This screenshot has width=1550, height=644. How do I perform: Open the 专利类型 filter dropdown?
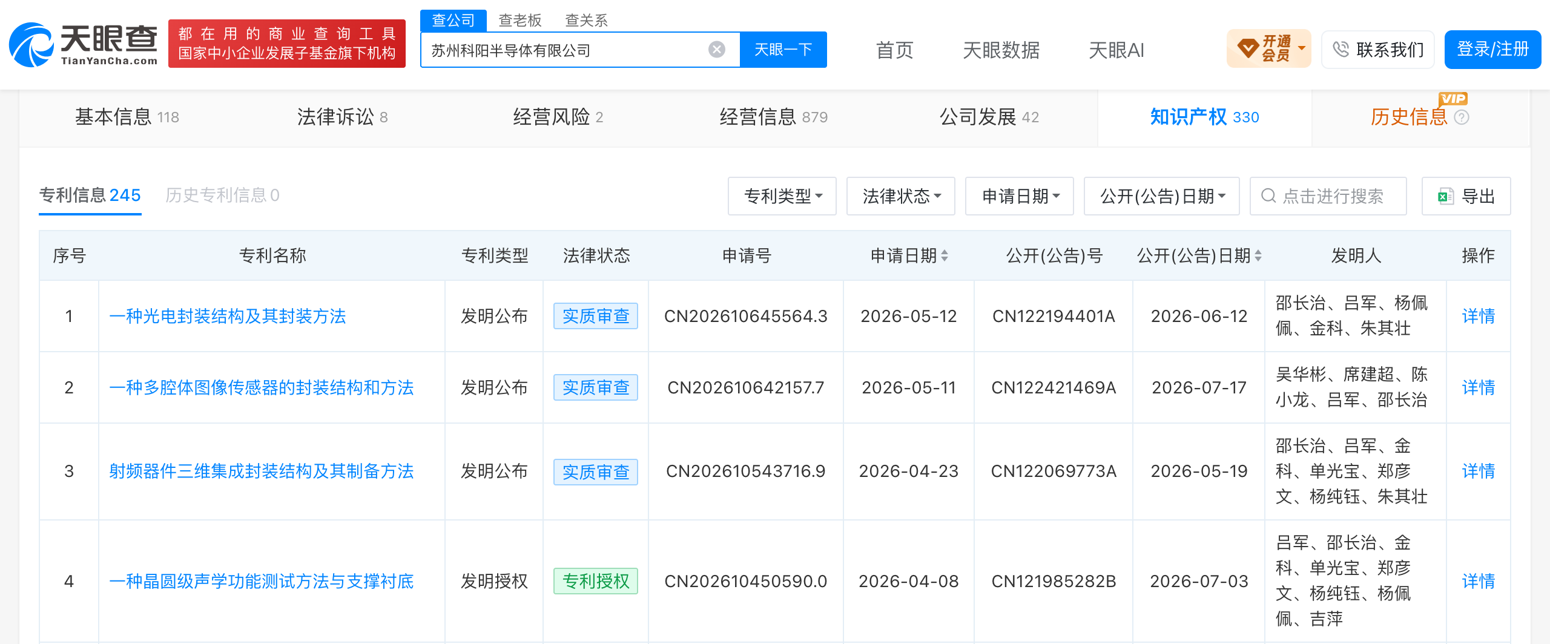click(x=782, y=196)
